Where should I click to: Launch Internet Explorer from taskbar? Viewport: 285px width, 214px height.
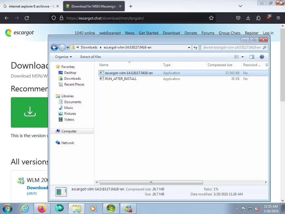pos(25,208)
